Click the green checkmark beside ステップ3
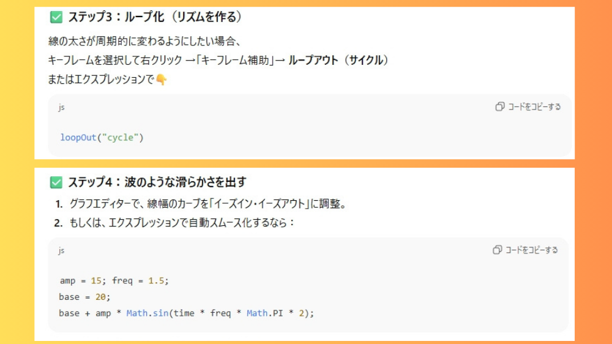 coord(56,17)
